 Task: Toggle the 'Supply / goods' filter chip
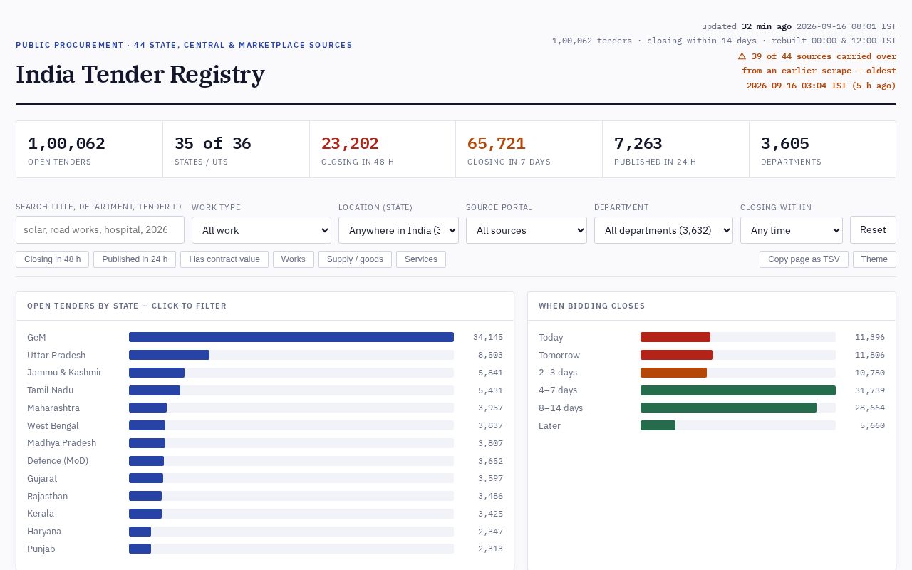point(355,259)
